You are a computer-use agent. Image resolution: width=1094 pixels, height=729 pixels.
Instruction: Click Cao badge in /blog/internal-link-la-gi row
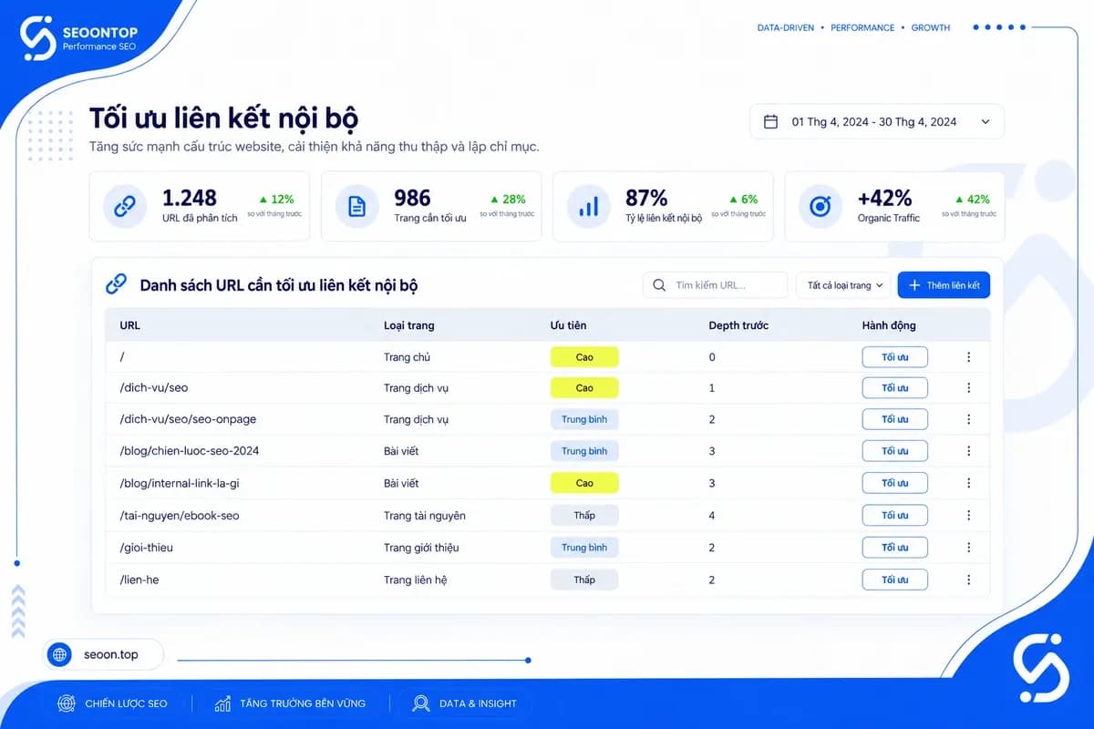pos(584,483)
